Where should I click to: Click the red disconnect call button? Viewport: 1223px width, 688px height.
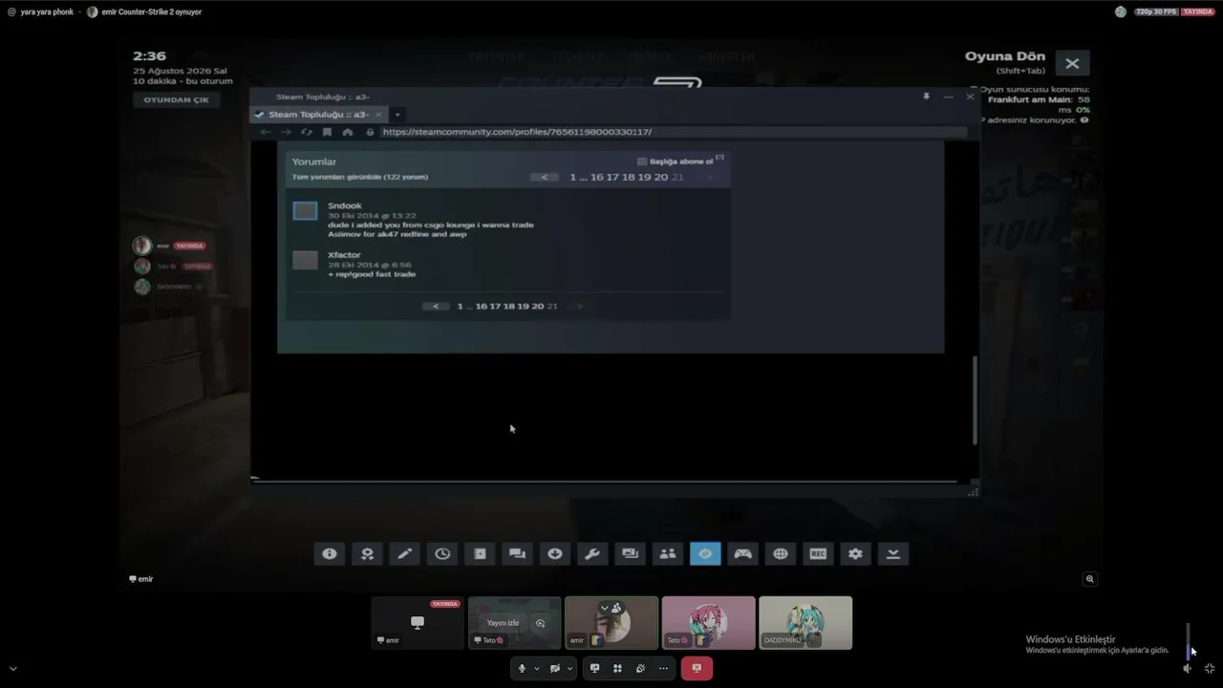pos(697,668)
